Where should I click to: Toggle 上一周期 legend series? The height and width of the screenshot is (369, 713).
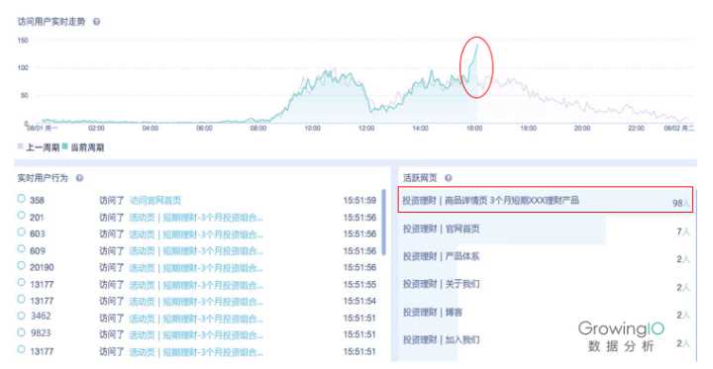(x=39, y=147)
